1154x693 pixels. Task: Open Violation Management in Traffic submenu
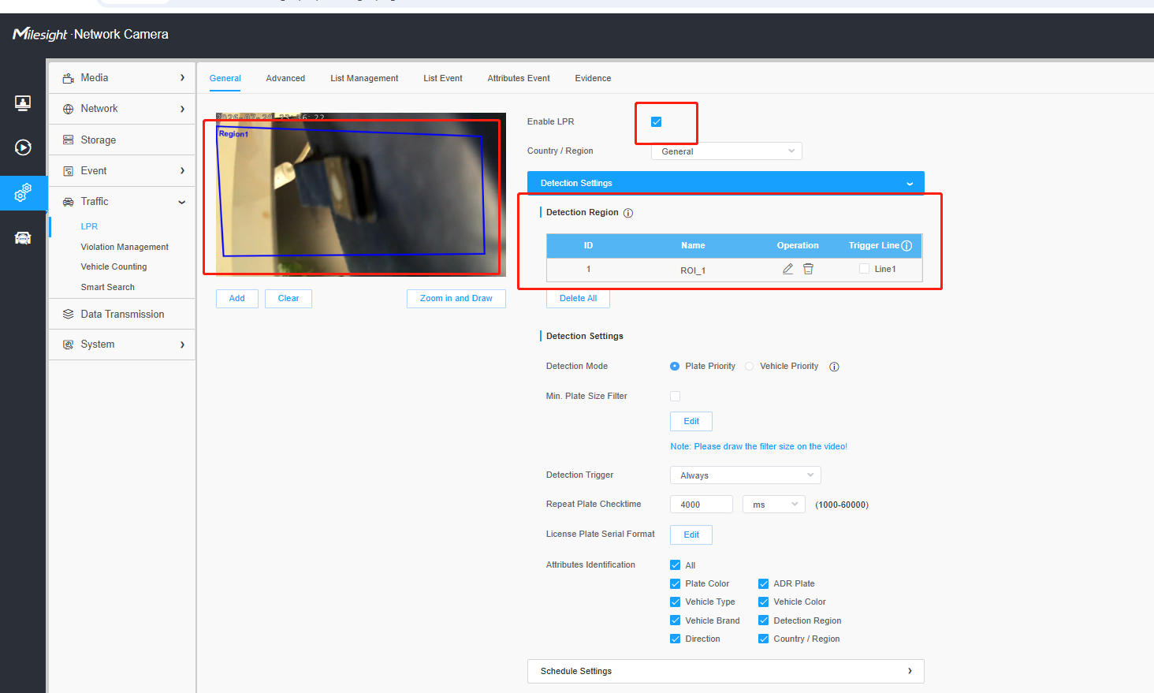[125, 247]
